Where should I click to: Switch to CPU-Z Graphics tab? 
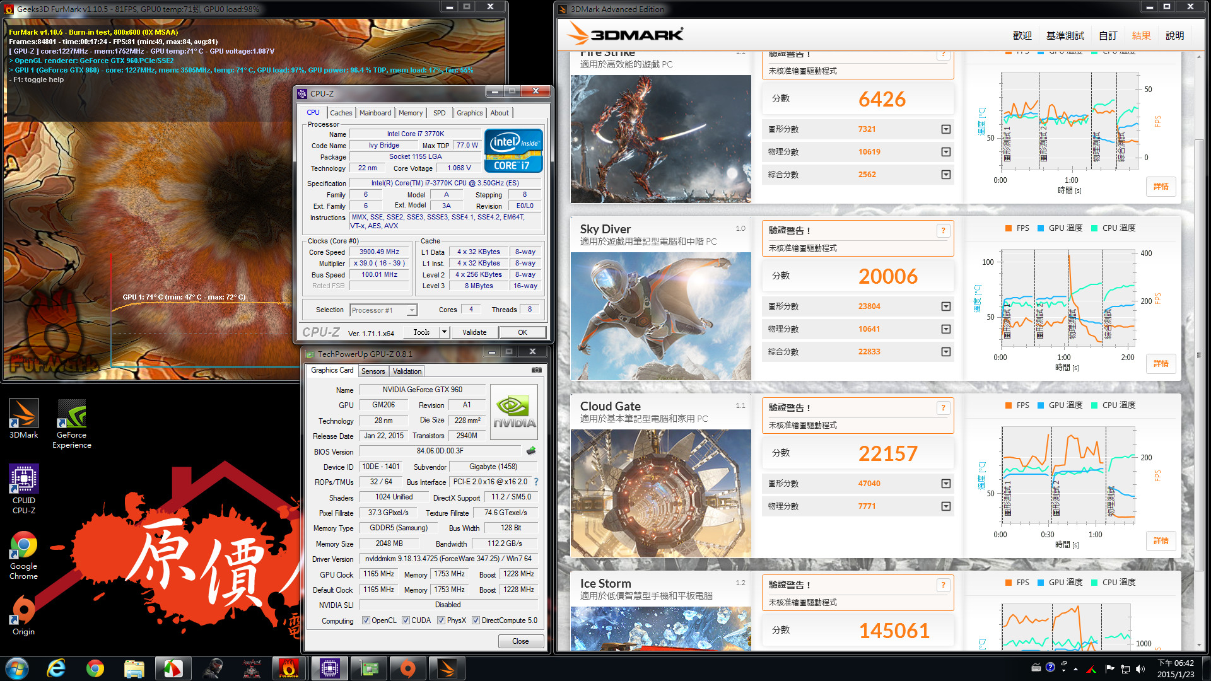coord(470,113)
